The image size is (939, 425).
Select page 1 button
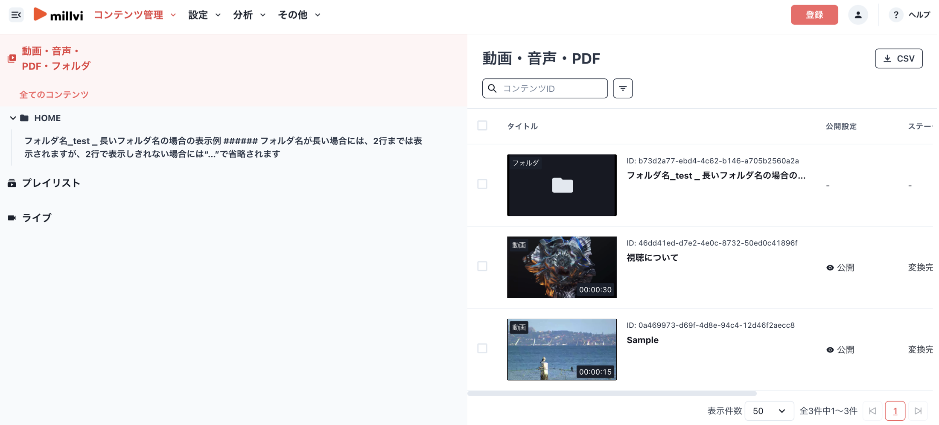(x=895, y=411)
